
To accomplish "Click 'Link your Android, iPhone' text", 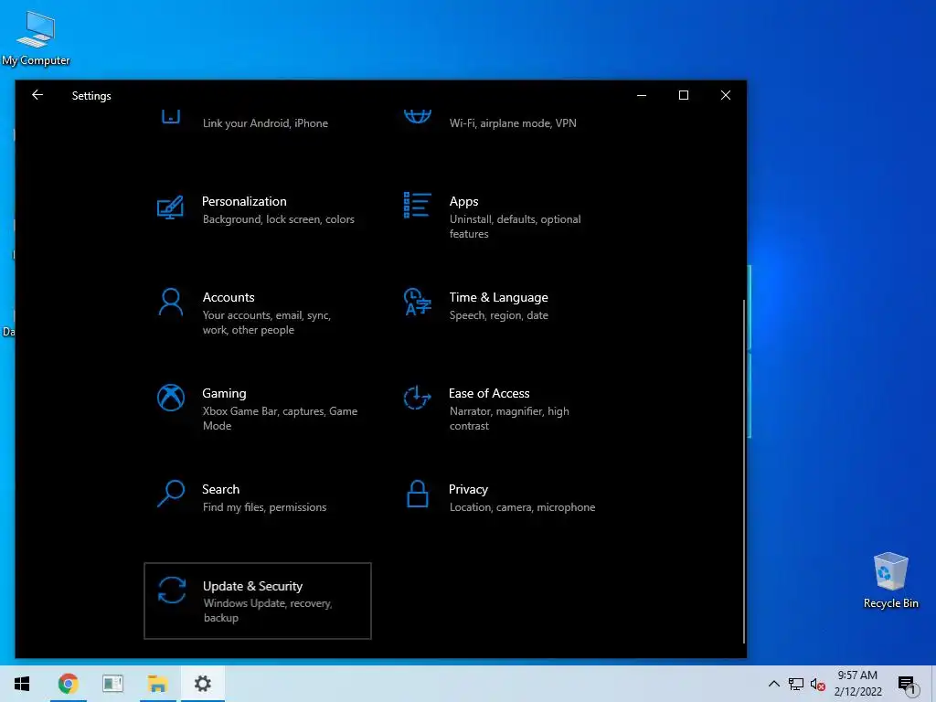I will pos(265,123).
